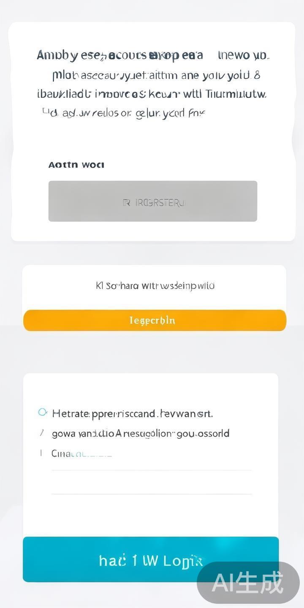Click the small square icon before 'Ud'
Screen dimensions: 304x608
pos(45,111)
